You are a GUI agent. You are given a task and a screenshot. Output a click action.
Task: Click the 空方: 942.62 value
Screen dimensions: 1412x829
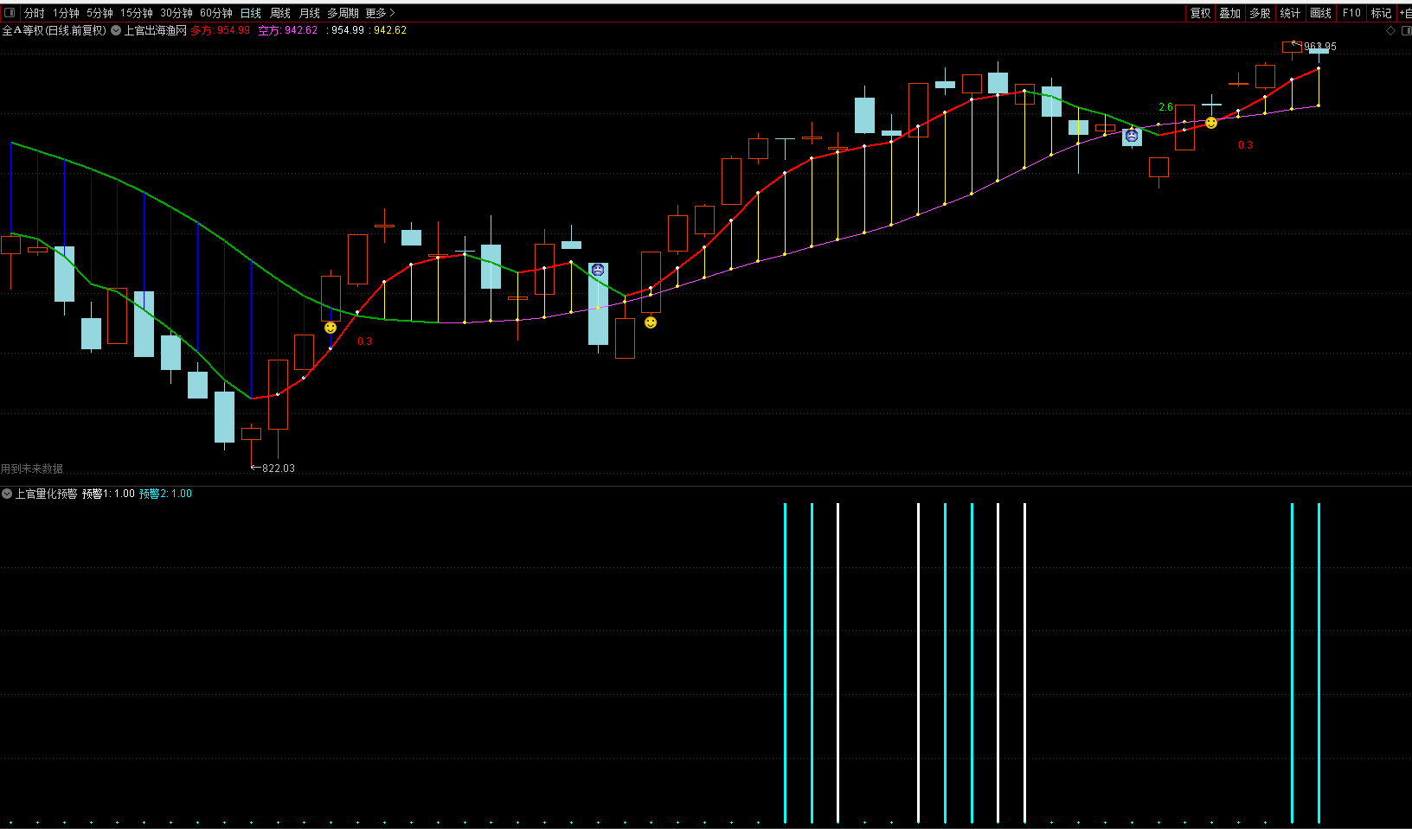[288, 30]
